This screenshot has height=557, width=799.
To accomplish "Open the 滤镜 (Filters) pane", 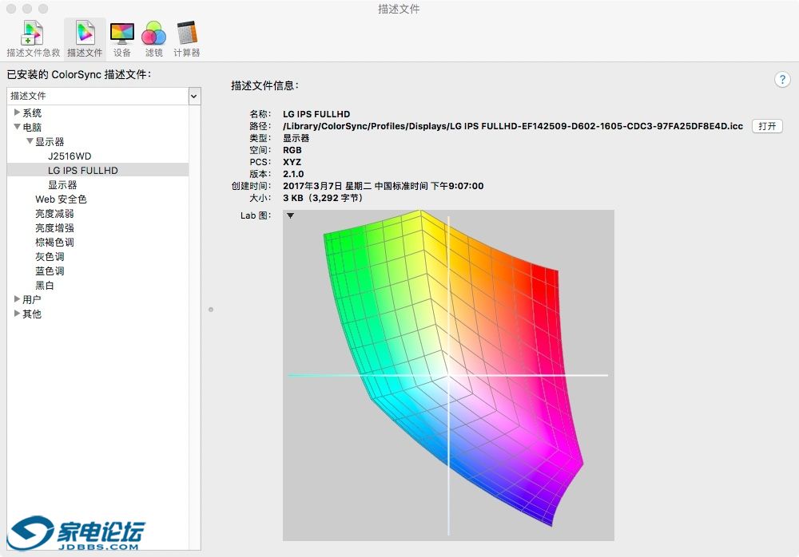I will pyautogui.click(x=153, y=38).
